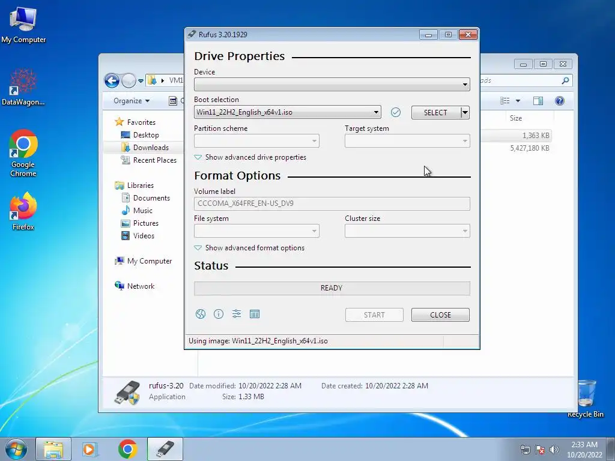
Task: Click the change view icon in Explorer
Action: tap(504, 101)
